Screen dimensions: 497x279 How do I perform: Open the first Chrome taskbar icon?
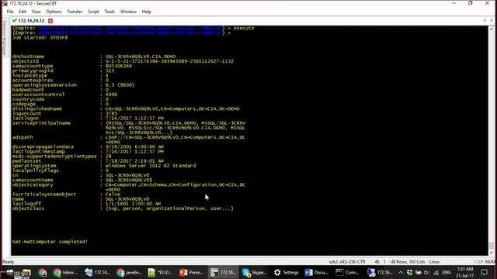tap(43, 272)
